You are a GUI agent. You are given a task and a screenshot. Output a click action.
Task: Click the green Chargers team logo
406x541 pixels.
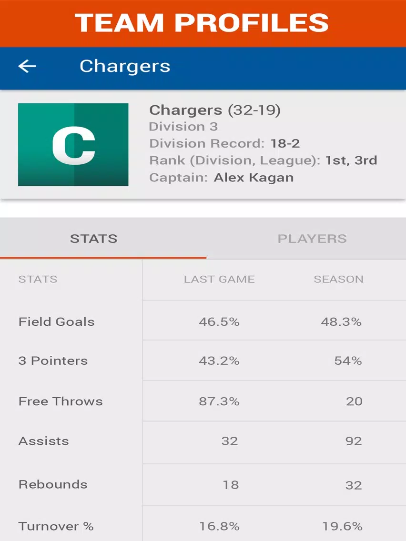73,144
